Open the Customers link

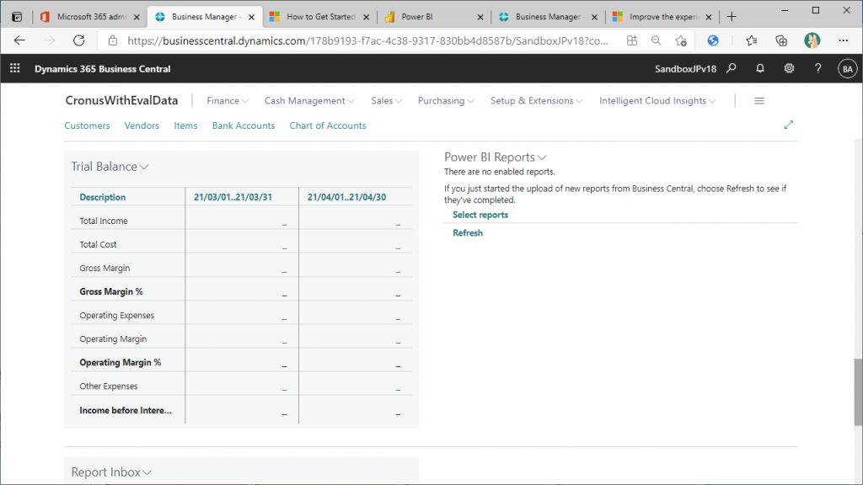pyautogui.click(x=87, y=125)
